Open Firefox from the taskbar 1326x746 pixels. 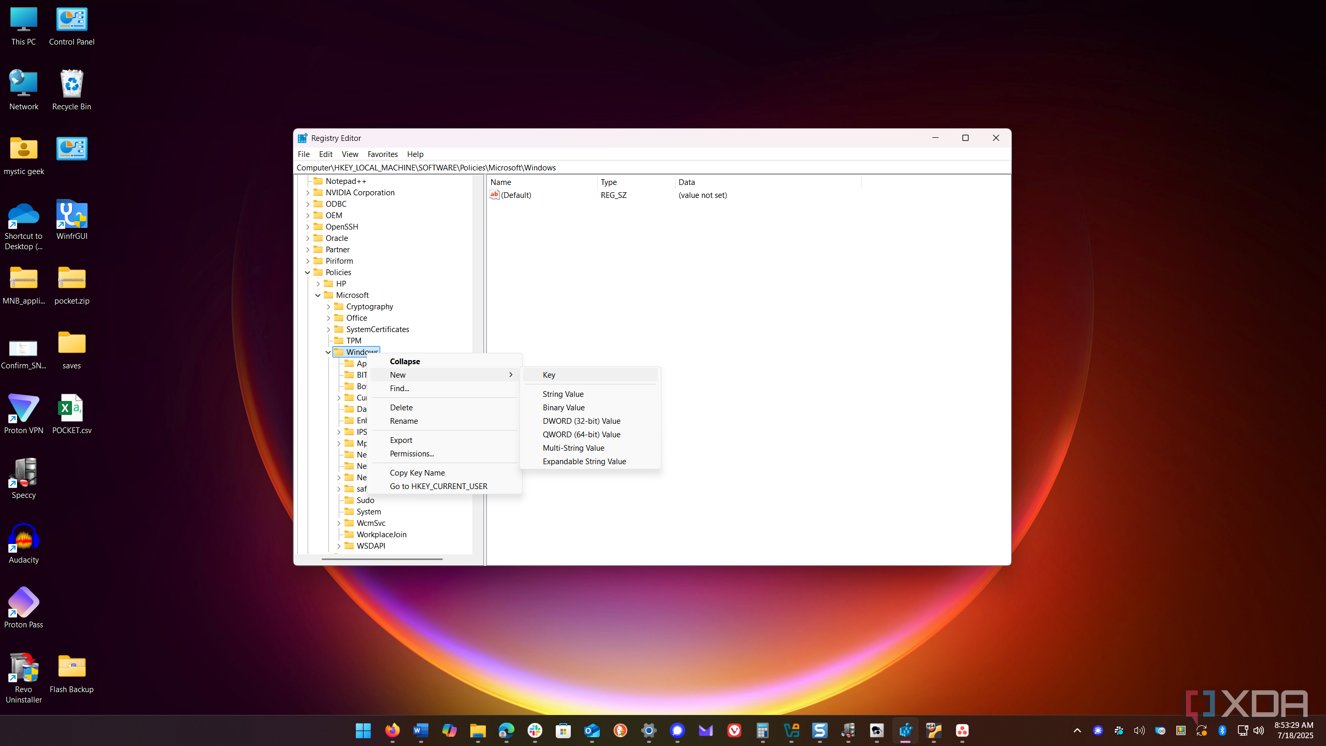pos(392,730)
